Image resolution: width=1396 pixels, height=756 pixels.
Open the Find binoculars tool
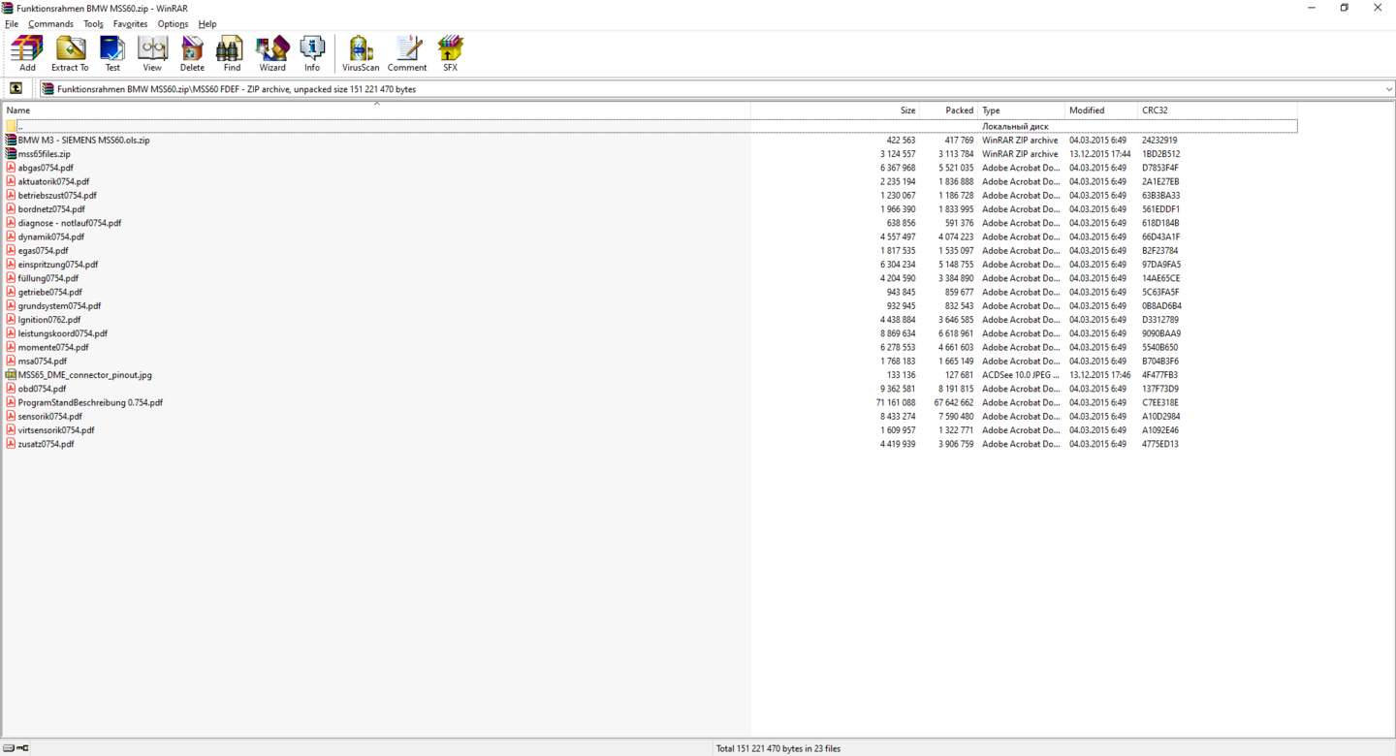click(232, 53)
